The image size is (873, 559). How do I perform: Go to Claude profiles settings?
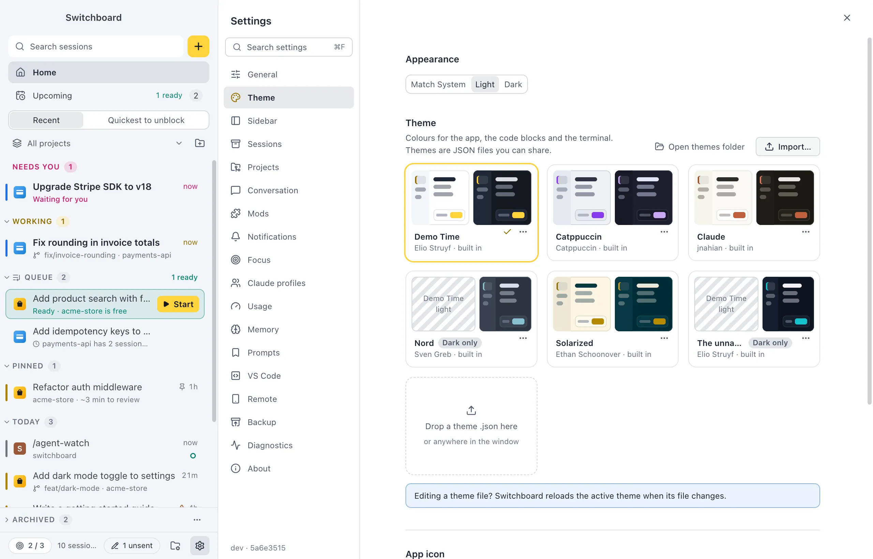click(x=289, y=283)
